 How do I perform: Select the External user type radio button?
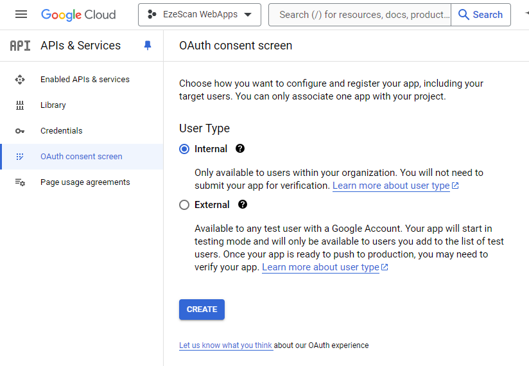(x=184, y=205)
